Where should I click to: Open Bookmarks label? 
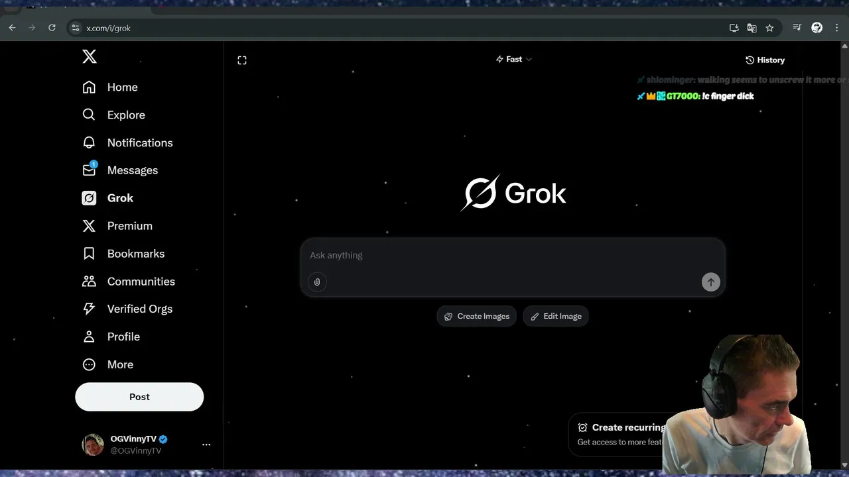(136, 254)
